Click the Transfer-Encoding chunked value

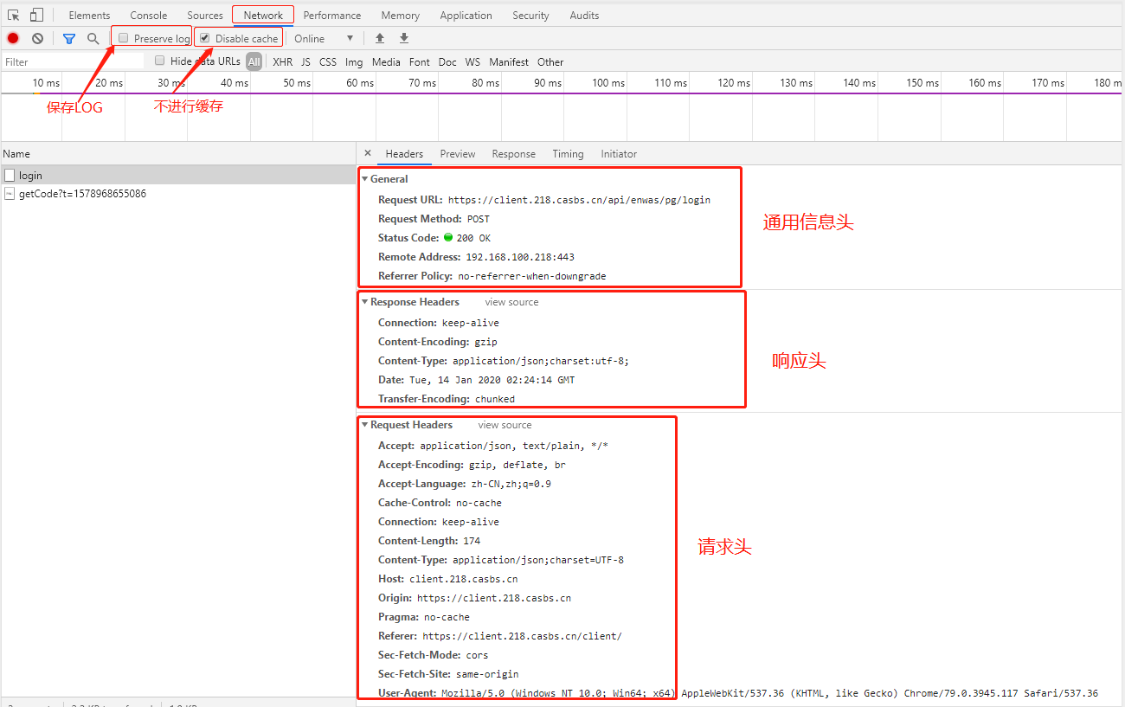[495, 399]
